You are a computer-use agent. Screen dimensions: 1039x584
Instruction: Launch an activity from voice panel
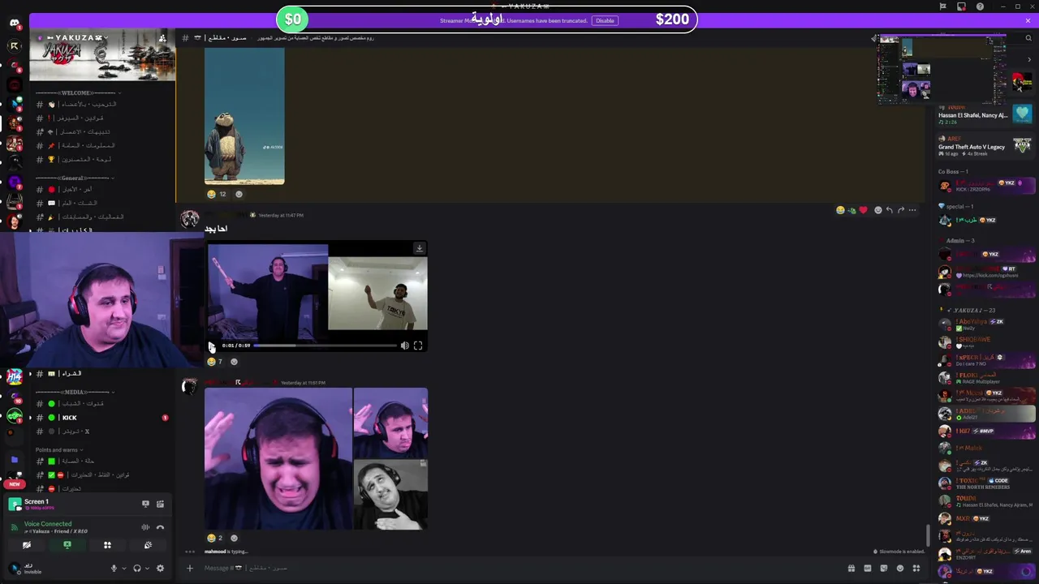[107, 545]
